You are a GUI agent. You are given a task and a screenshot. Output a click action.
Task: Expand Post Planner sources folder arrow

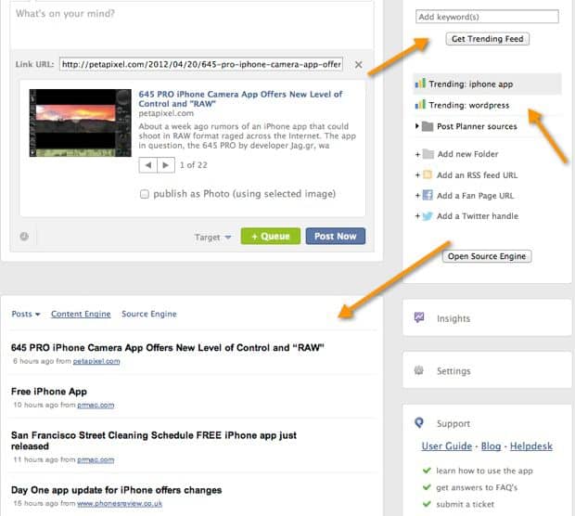(417, 126)
